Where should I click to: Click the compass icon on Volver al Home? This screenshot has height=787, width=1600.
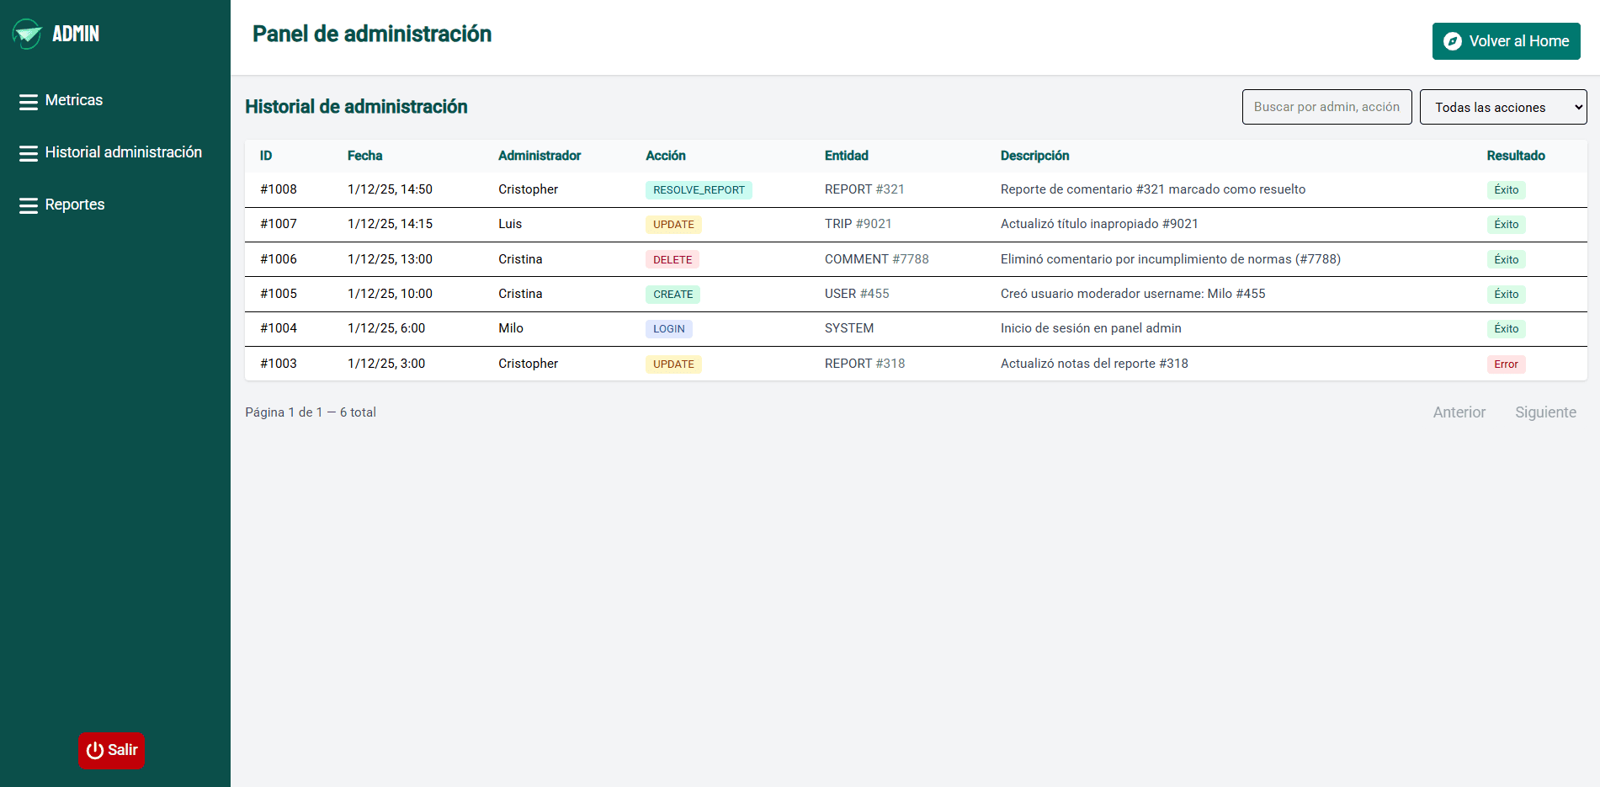pyautogui.click(x=1453, y=40)
